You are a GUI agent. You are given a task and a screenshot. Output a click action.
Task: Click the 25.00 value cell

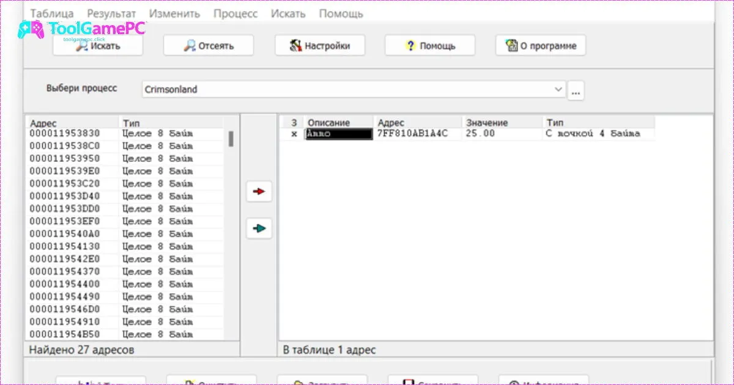(480, 134)
